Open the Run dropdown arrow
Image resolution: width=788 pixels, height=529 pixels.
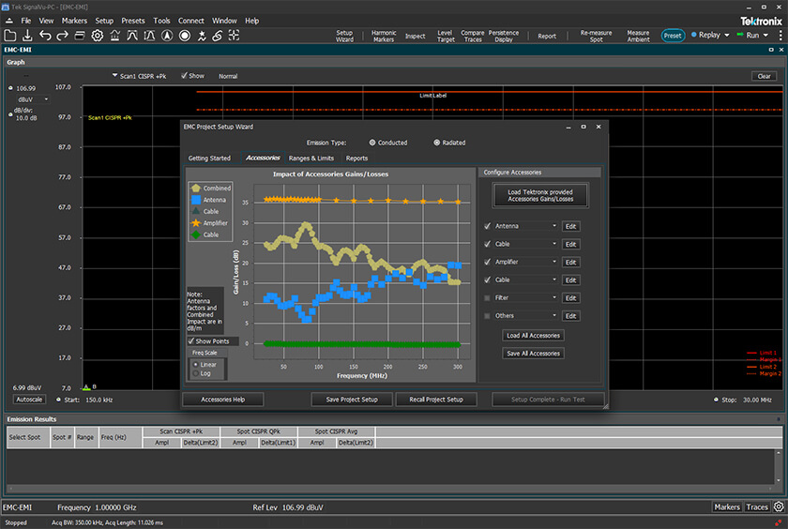(x=765, y=36)
